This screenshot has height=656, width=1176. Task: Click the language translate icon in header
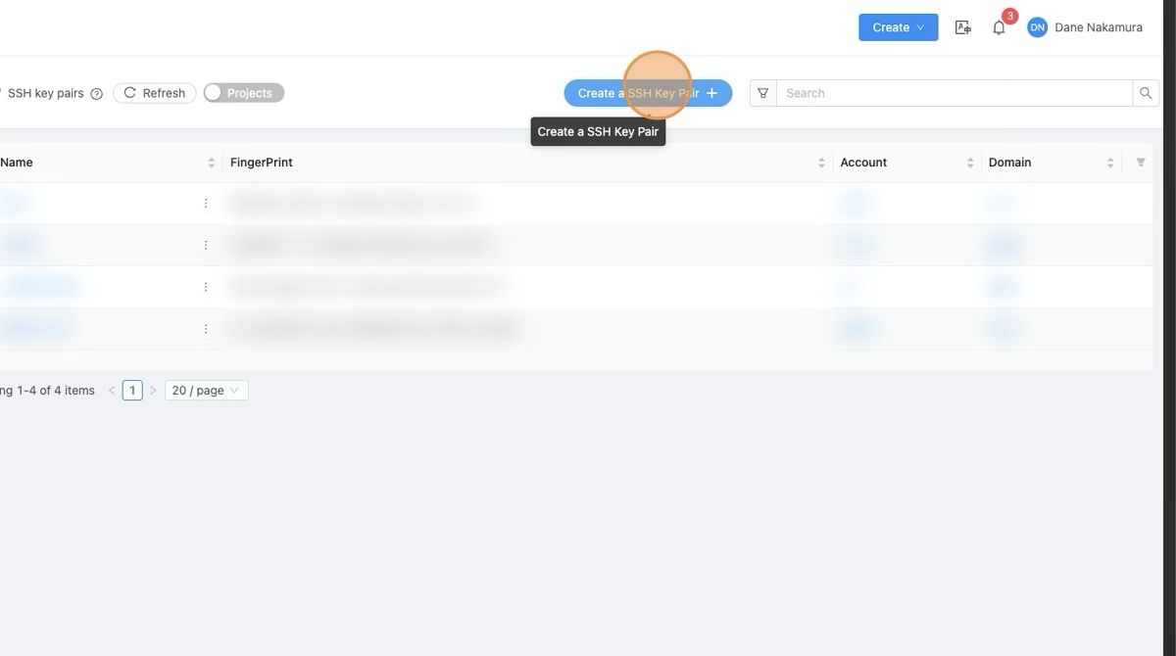tap(962, 27)
